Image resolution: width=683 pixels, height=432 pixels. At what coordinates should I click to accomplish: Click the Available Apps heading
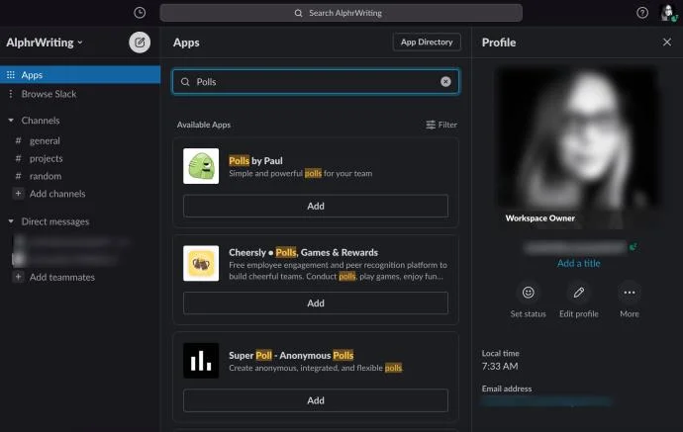coord(204,125)
